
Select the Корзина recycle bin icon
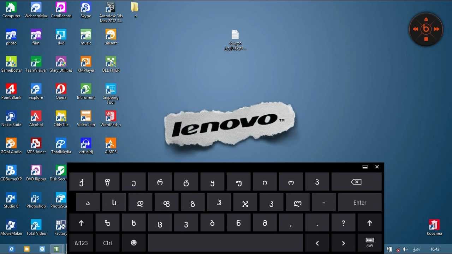(x=434, y=227)
